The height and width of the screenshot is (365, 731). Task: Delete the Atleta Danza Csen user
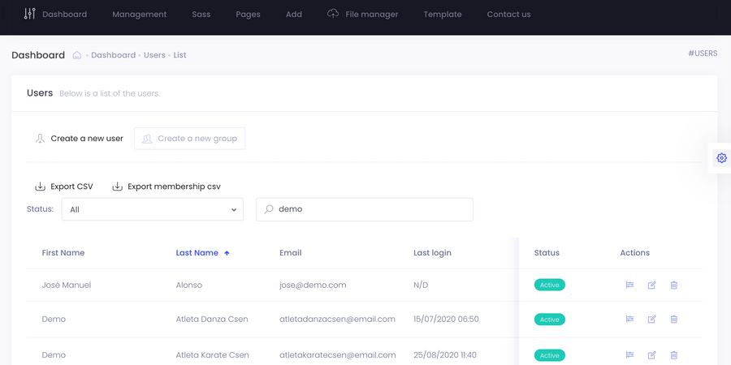(674, 320)
